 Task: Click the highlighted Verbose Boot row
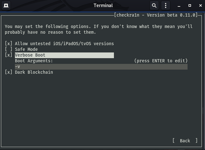pyautogui.click(x=64, y=55)
